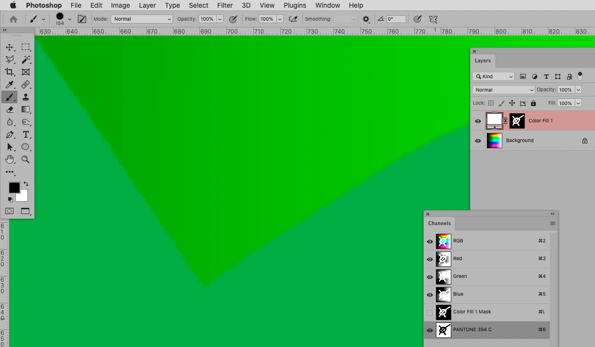Hide the Background layer
The height and width of the screenshot is (347, 595).
(477, 141)
